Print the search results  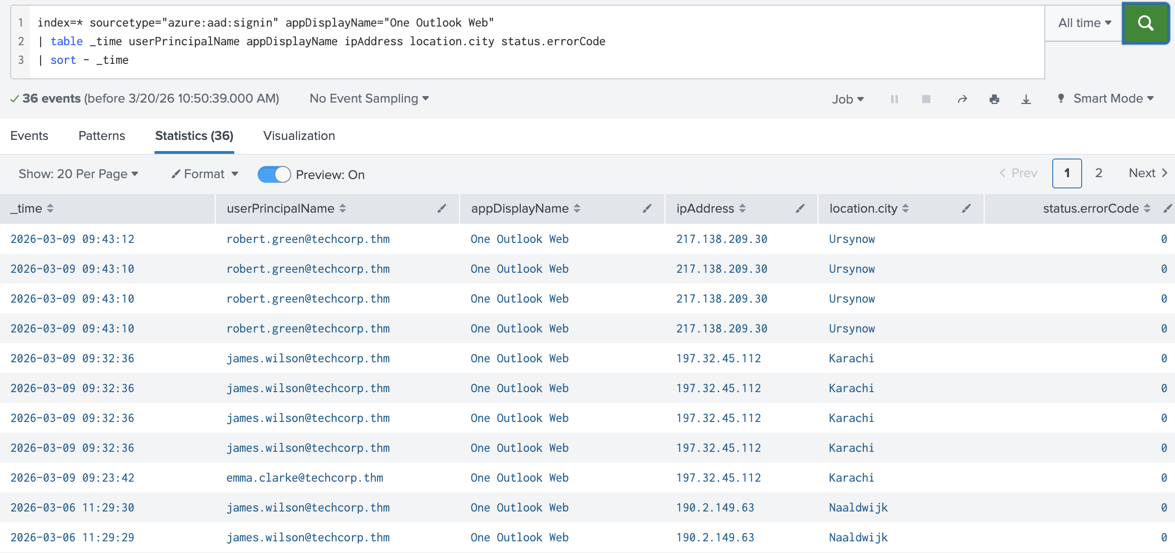point(994,98)
